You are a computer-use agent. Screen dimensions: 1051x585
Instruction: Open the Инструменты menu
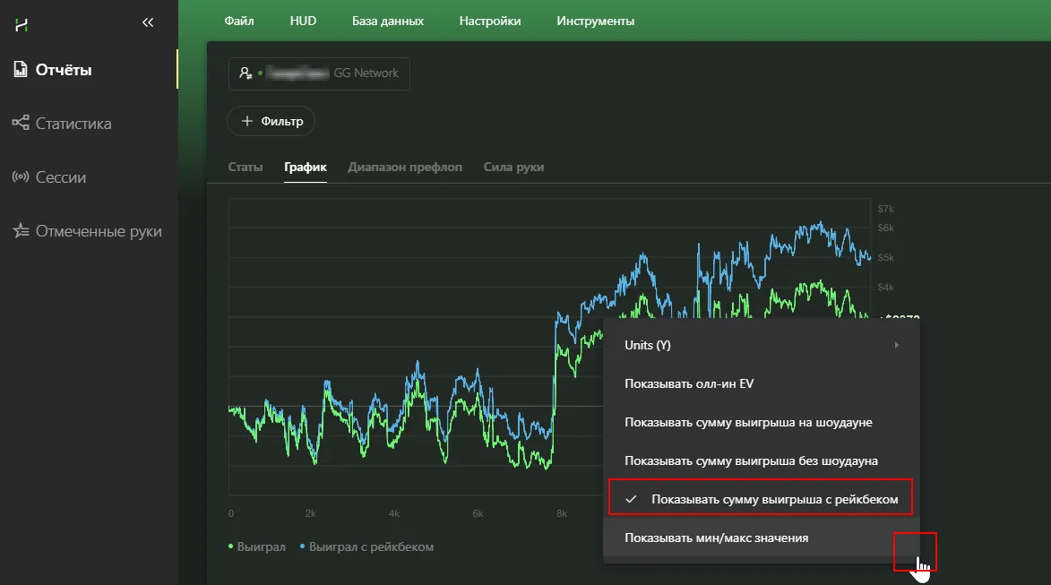coord(595,21)
